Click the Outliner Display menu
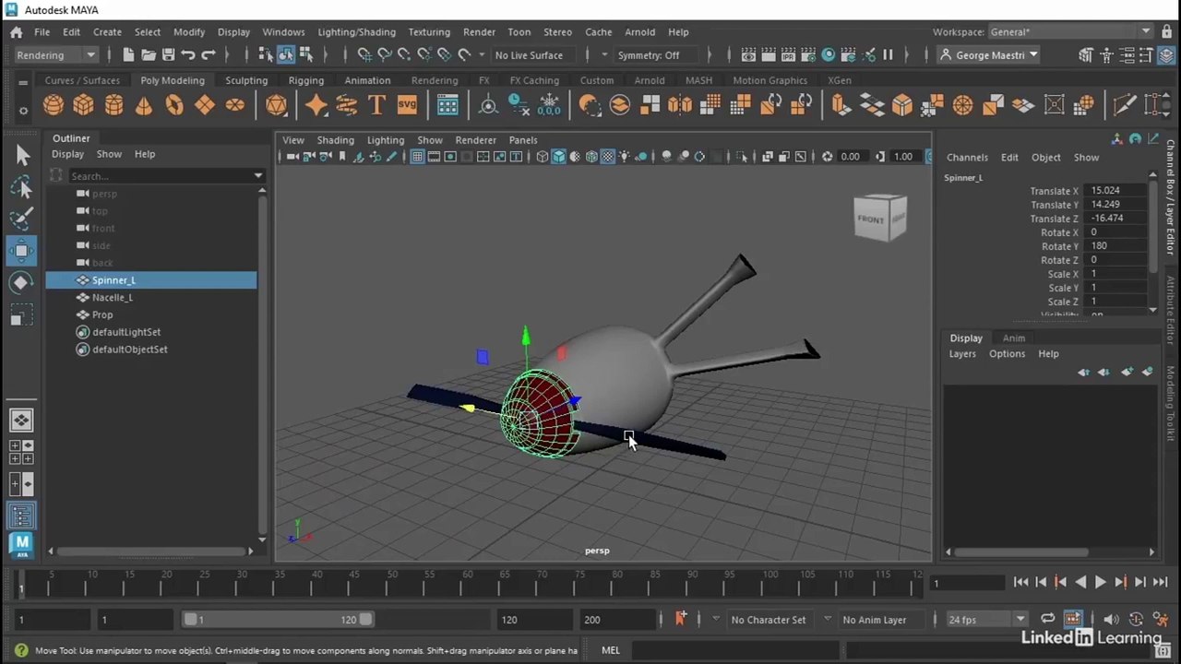Image resolution: width=1181 pixels, height=664 pixels. pos(67,154)
